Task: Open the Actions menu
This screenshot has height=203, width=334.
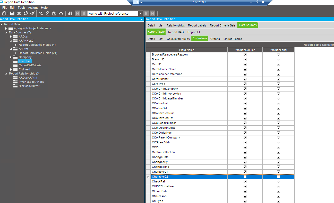Action: pyautogui.click(x=33, y=8)
